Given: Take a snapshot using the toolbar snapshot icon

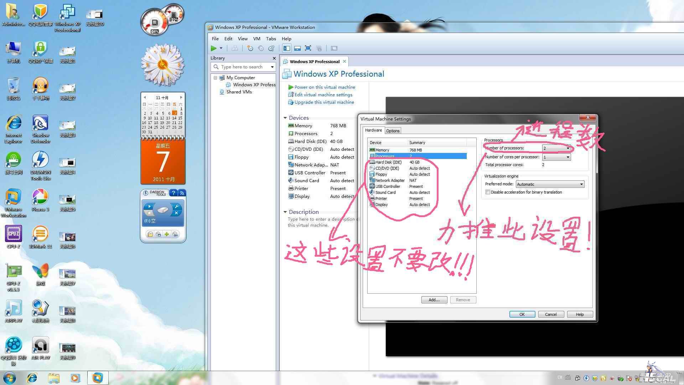Looking at the screenshot, I should [250, 48].
